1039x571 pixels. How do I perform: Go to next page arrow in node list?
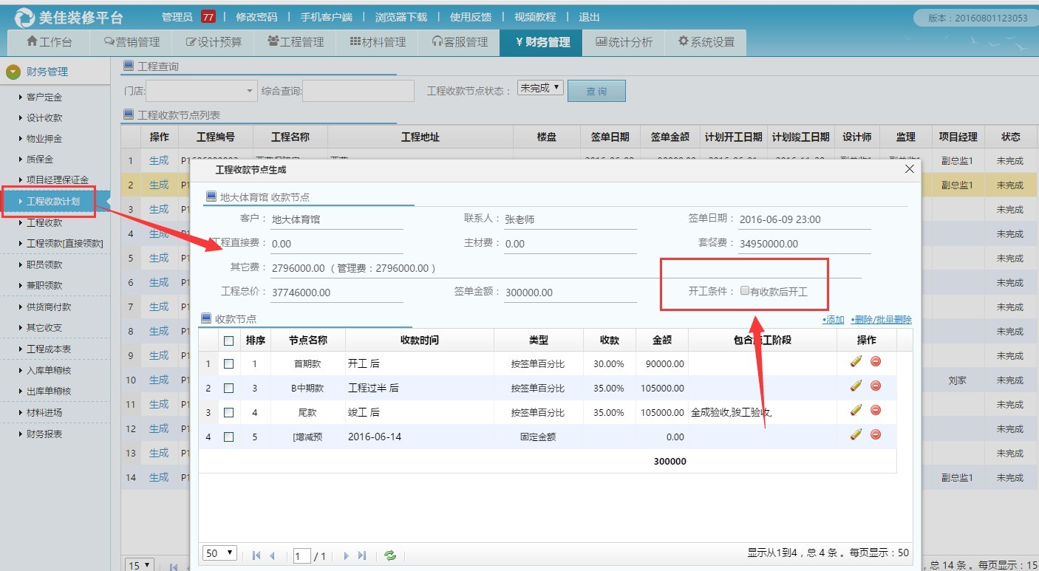pyautogui.click(x=346, y=555)
